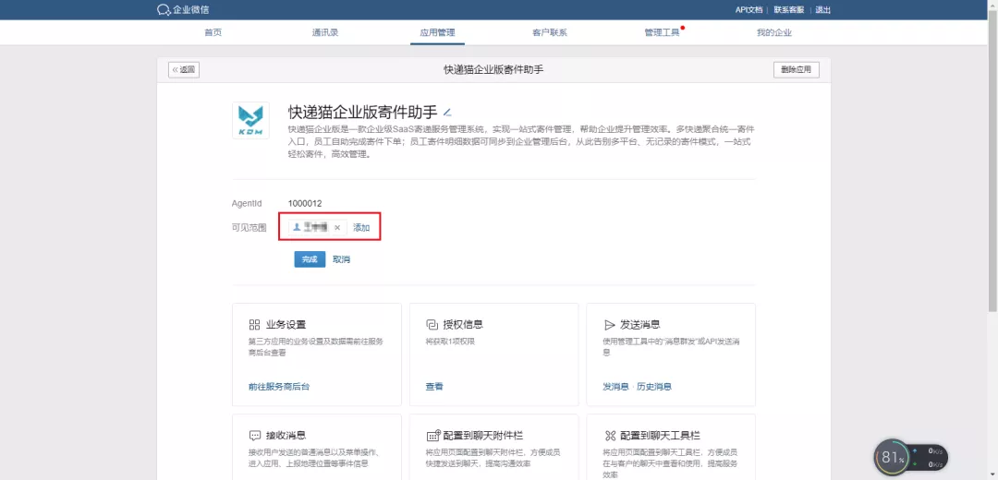Viewport: 998px width, 480px height.
Task: Select the 应用管理 tab
Action: click(x=437, y=32)
